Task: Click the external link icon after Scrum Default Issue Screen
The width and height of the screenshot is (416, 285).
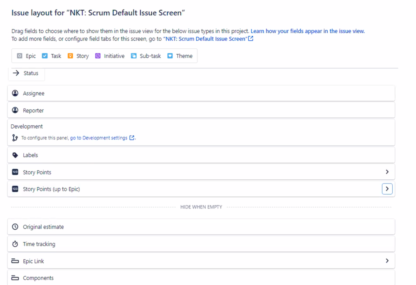Action: click(x=251, y=38)
